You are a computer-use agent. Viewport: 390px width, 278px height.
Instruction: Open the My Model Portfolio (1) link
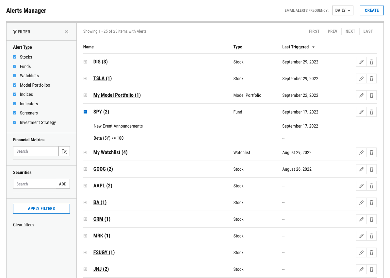[x=117, y=95]
